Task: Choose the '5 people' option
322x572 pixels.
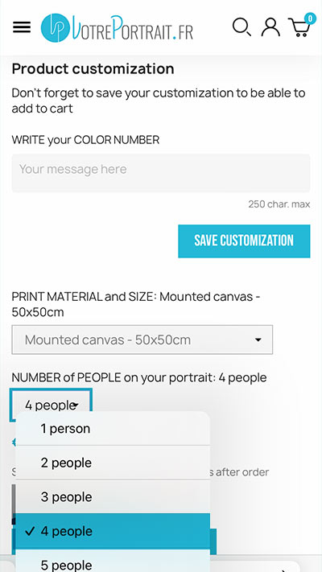Action: pyautogui.click(x=113, y=561)
